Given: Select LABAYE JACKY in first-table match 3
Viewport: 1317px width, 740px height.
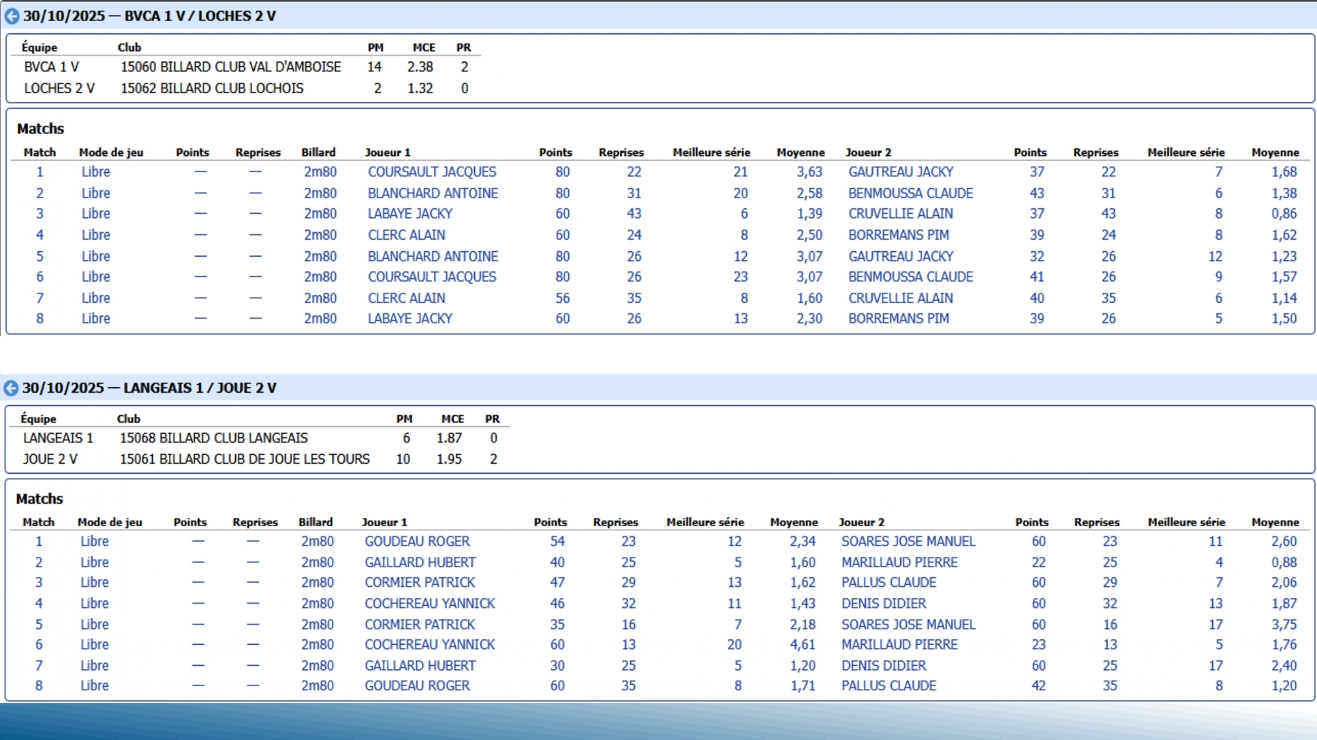Looking at the screenshot, I should pos(409,214).
